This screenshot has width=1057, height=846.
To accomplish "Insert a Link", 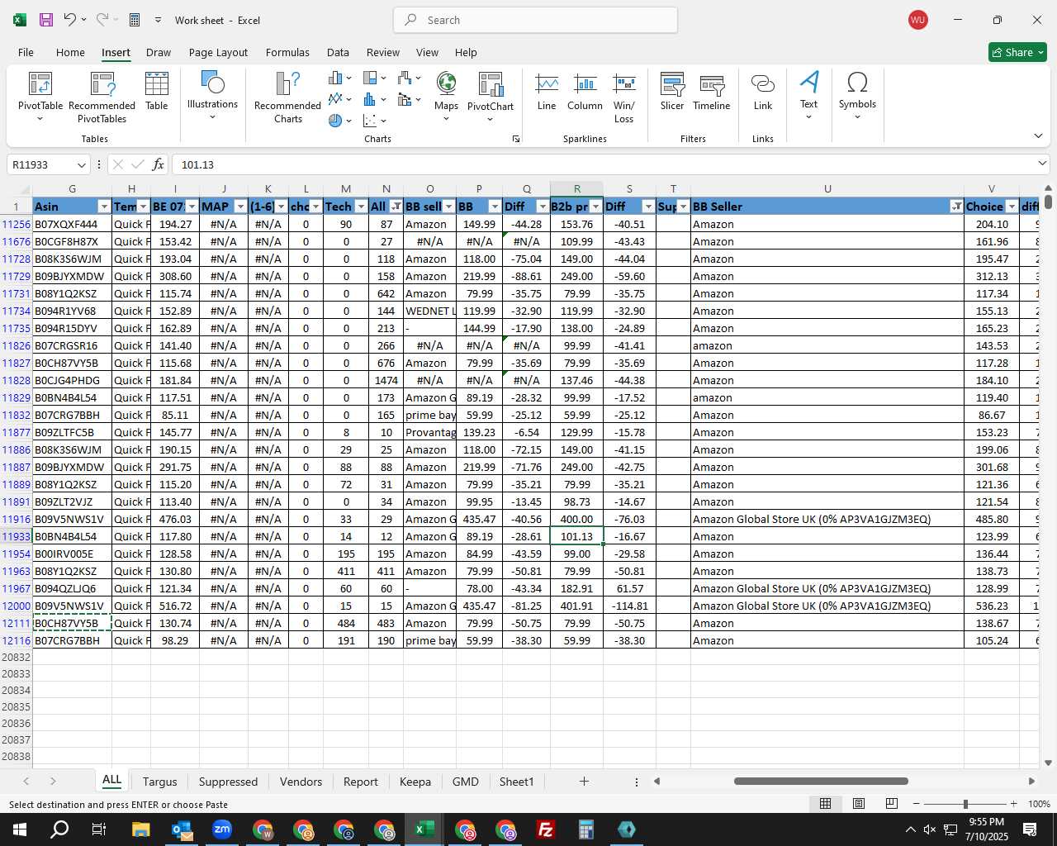I will point(763,91).
